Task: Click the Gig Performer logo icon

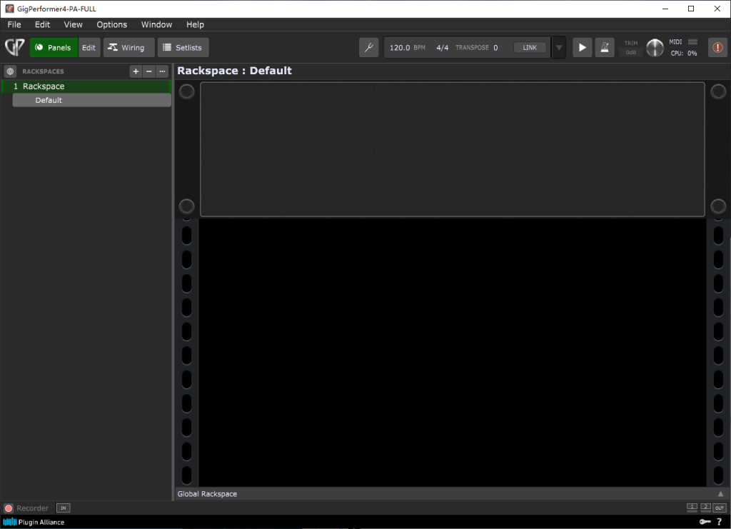Action: pyautogui.click(x=14, y=47)
